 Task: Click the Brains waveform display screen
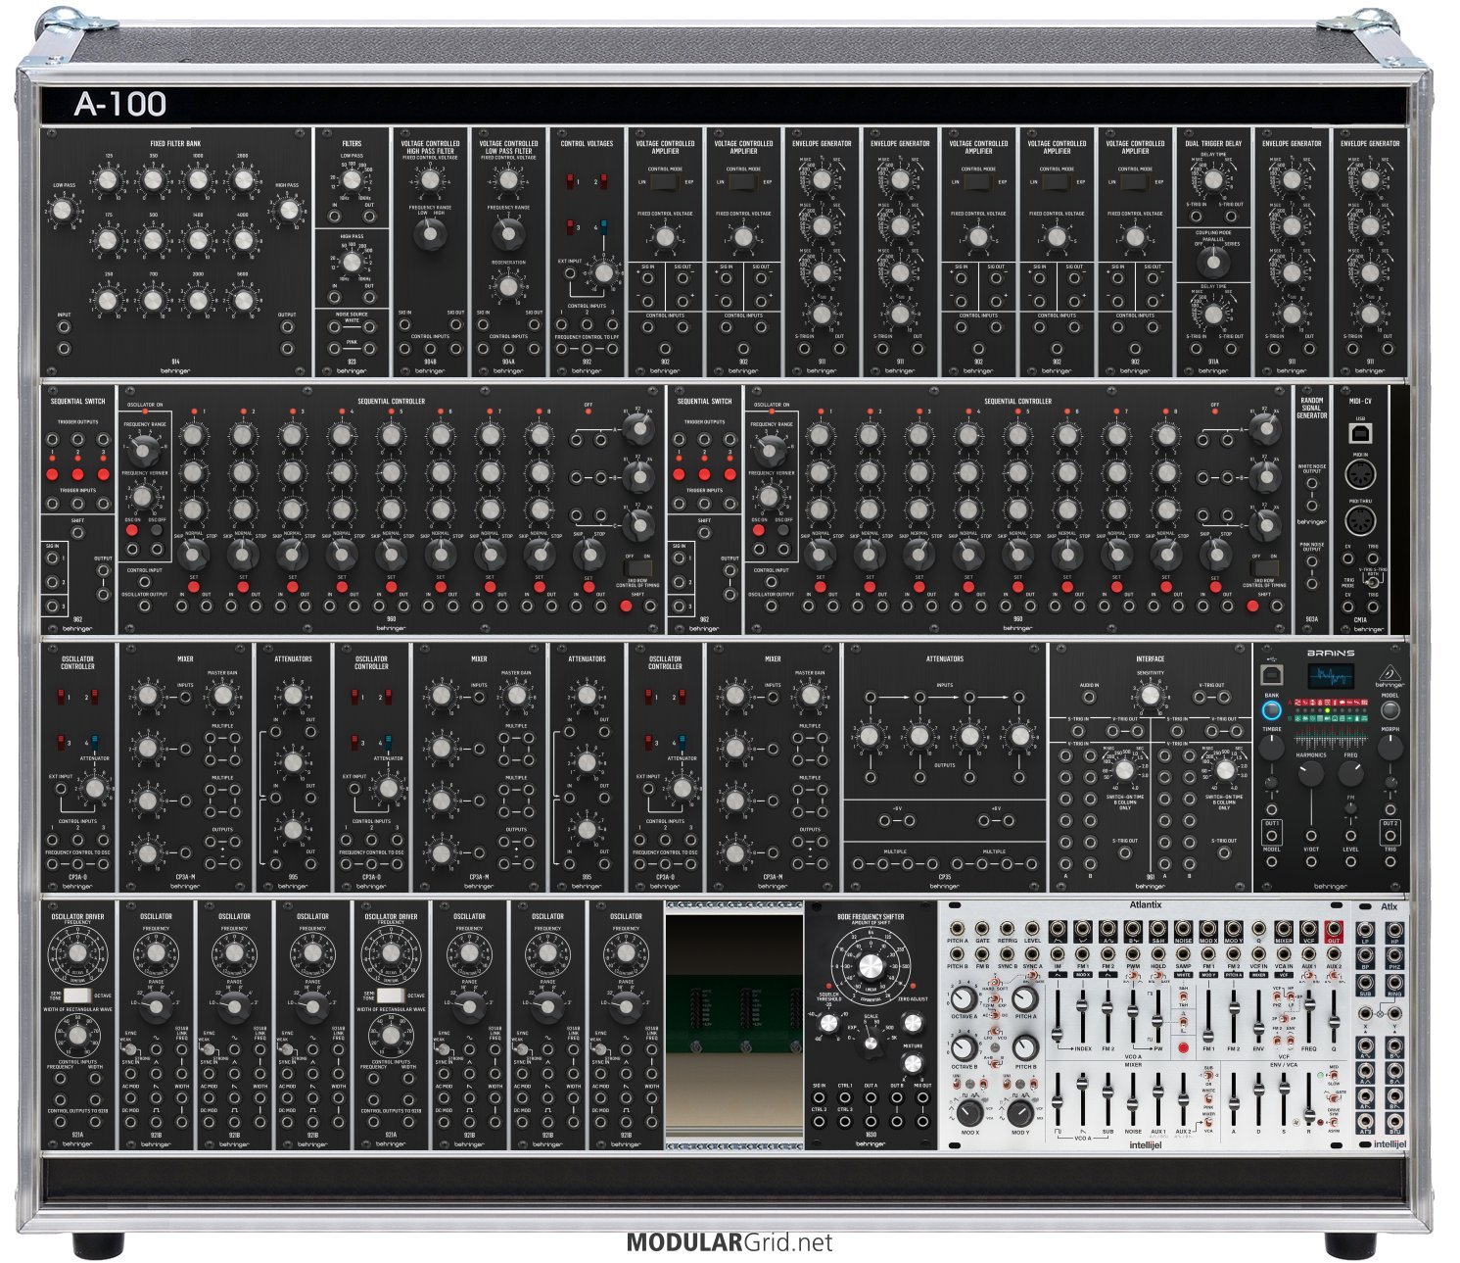pyautogui.click(x=1331, y=675)
